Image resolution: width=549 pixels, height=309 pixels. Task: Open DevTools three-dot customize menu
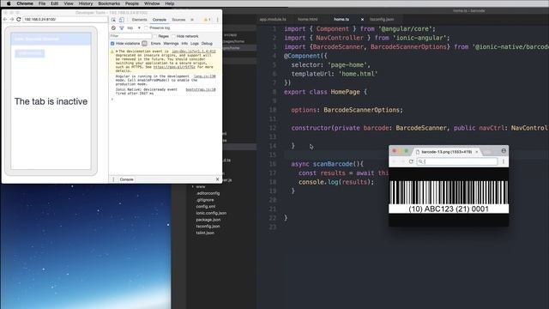(x=217, y=20)
